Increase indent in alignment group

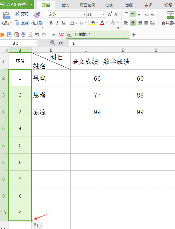coord(153,14)
